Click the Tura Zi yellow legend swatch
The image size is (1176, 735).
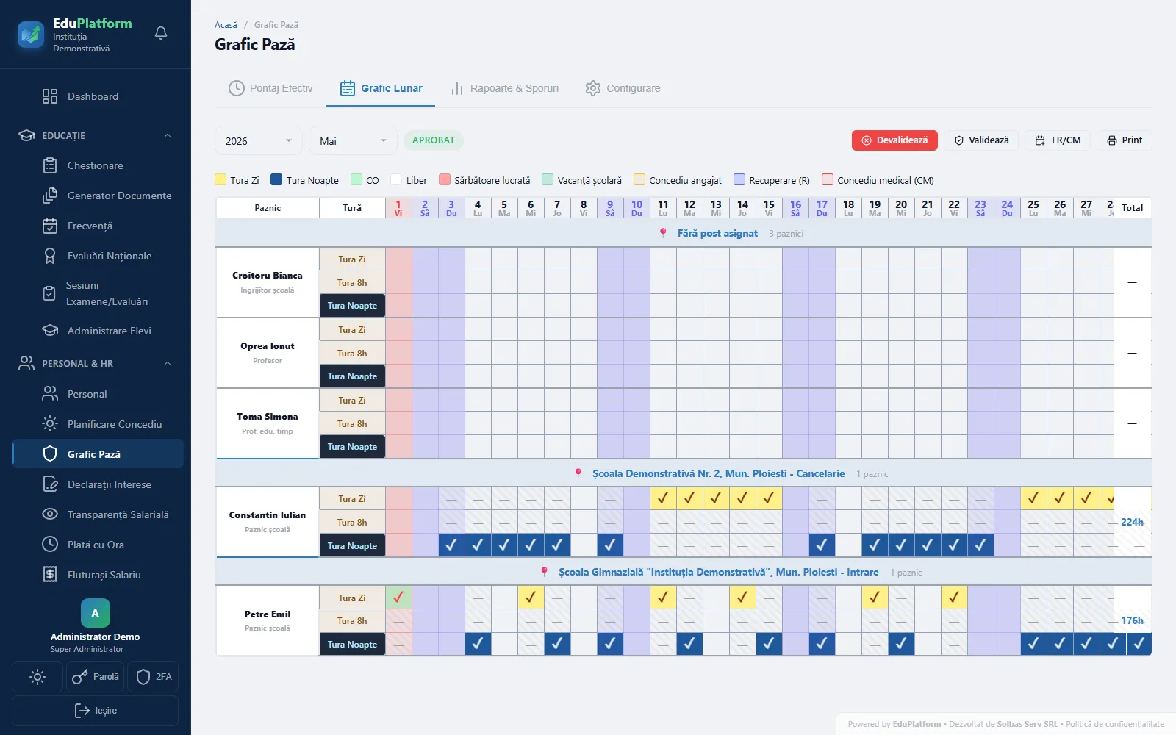[220, 179]
